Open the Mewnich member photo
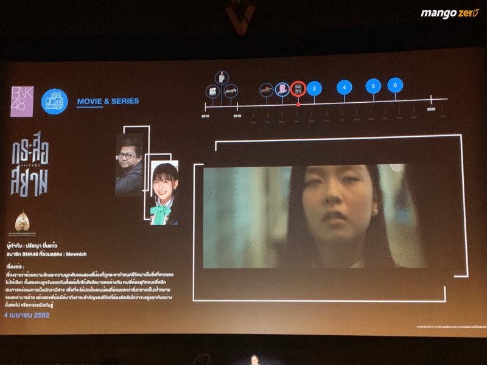 coord(164,192)
